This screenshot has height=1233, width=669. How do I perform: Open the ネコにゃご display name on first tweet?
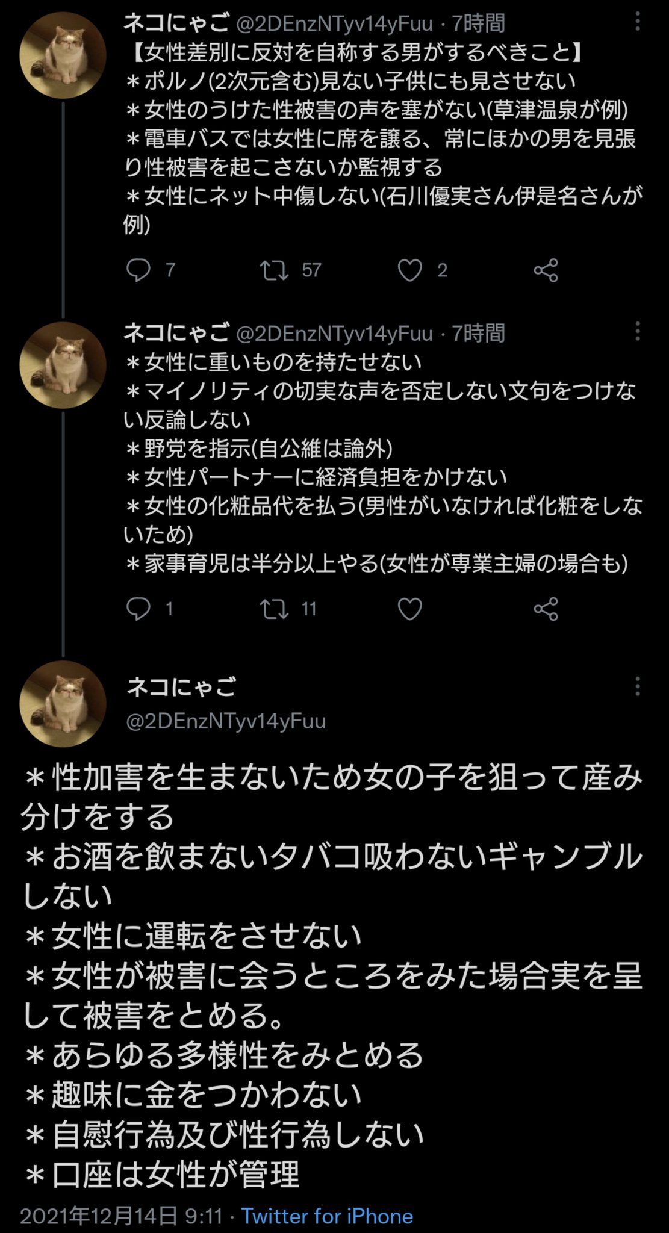tap(176, 23)
